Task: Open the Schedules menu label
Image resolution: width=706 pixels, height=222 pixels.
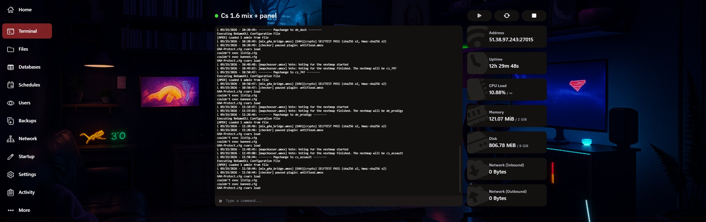Action: 29,85
